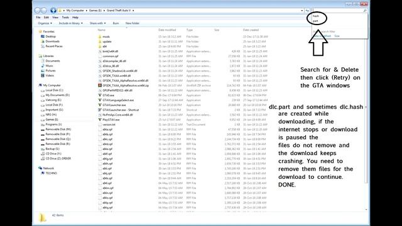
Task: Open Recent Places icon in sidebar
Action: 43,46
